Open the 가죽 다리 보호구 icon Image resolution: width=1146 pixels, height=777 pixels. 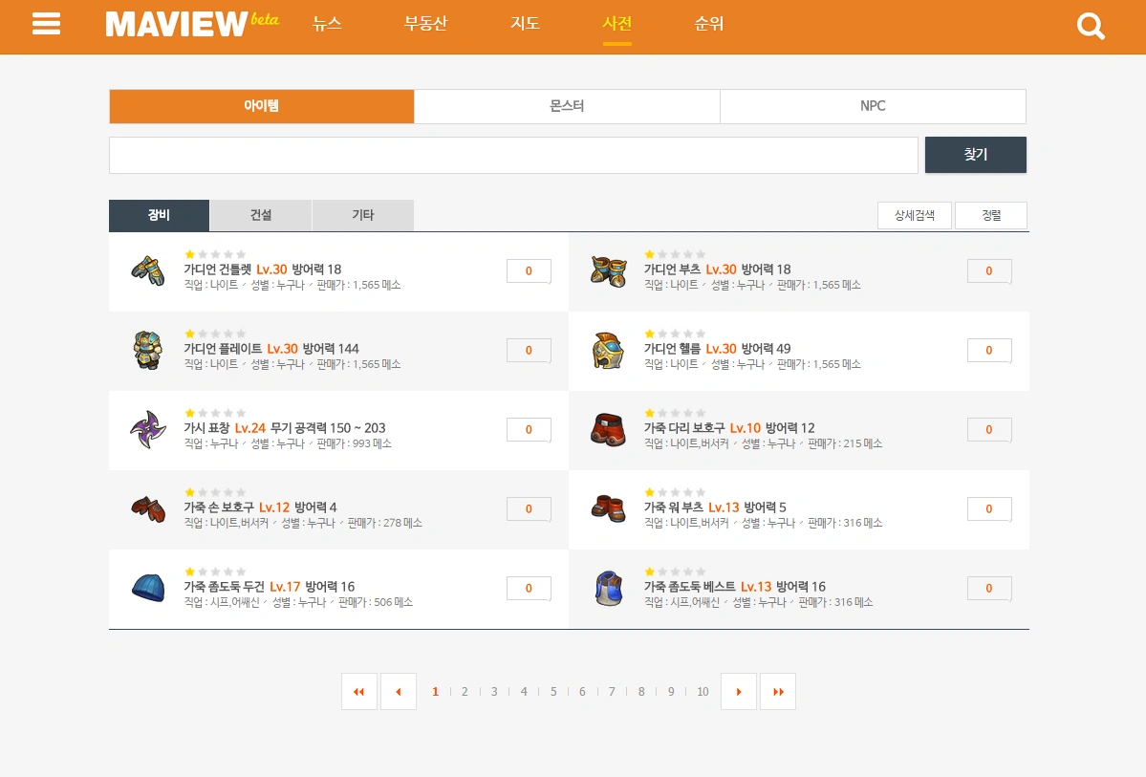click(x=608, y=430)
